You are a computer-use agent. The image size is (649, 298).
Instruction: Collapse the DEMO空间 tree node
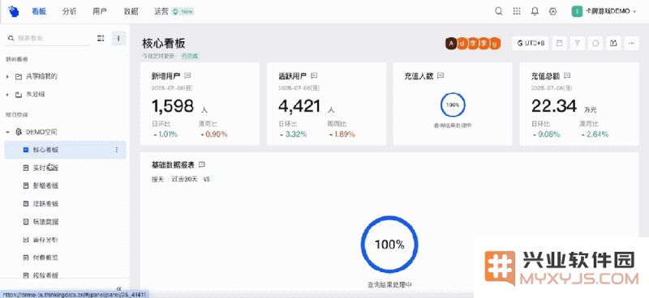pyautogui.click(x=7, y=132)
